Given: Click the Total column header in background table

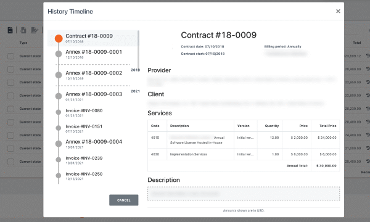Looking at the screenshot, I should 357,43.
